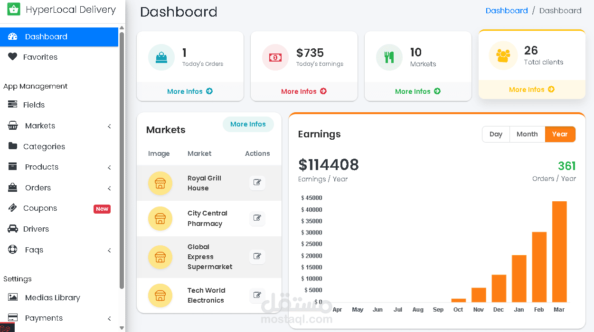Click the Markets basket icon in the sidebar
This screenshot has height=332, width=594.
[13, 126]
